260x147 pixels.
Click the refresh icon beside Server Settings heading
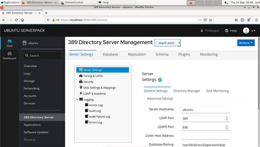(x=160, y=80)
